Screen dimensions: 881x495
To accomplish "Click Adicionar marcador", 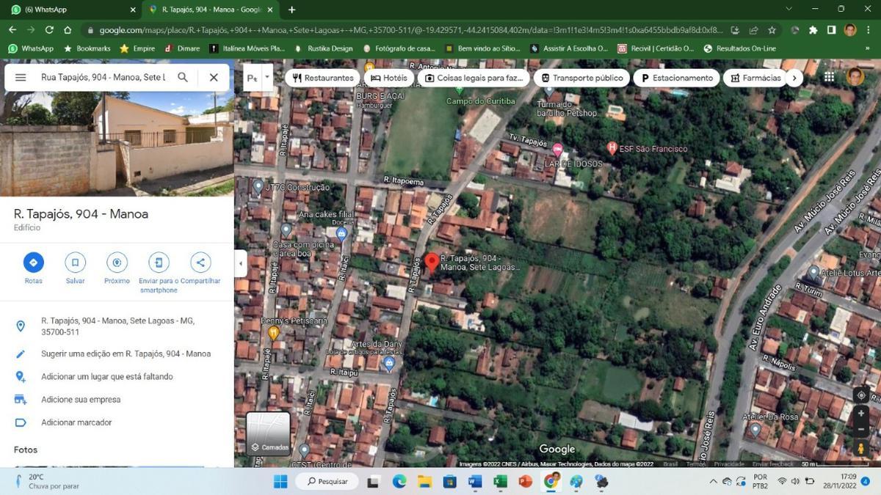I will pyautogui.click(x=117, y=422).
